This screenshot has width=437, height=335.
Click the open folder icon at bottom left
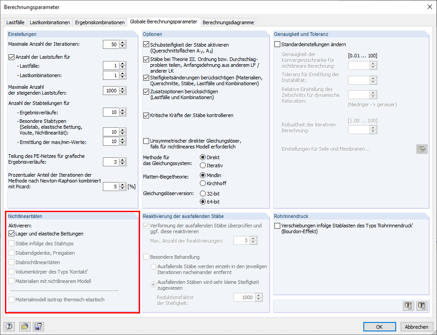25,326
